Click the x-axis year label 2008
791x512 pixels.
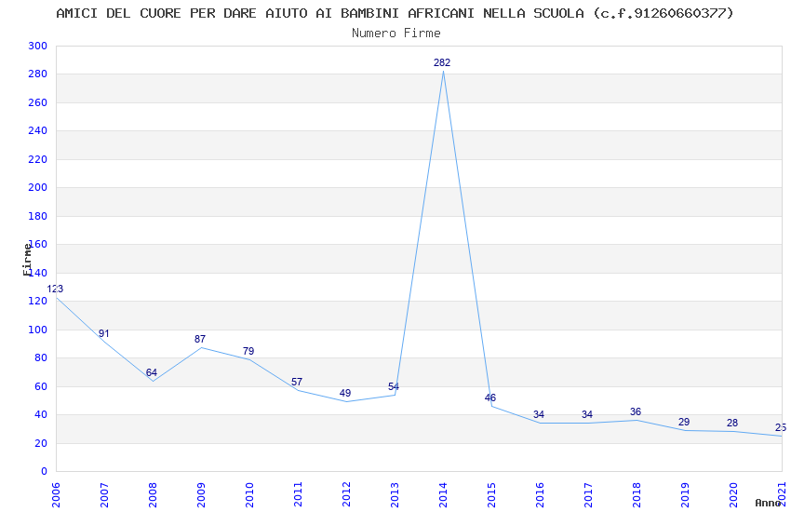[153, 494]
